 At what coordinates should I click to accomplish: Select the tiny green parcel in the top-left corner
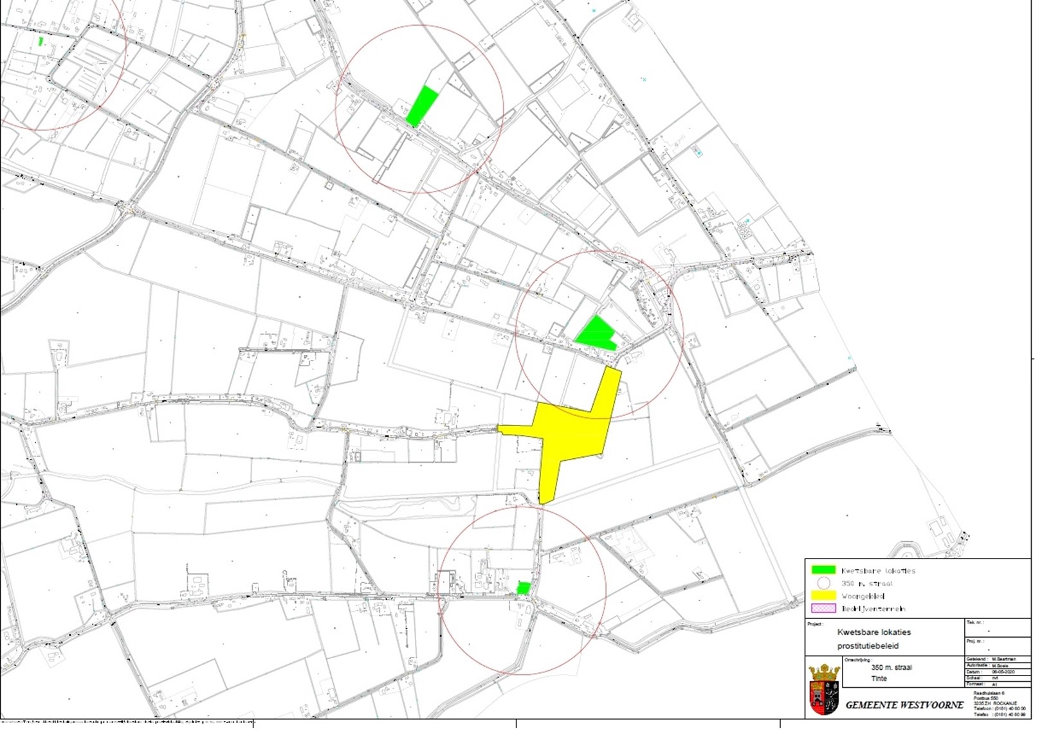pyautogui.click(x=41, y=41)
